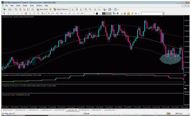191x116 pixels.
Task: Click the magnifier search icon beside combo box
Action: click(x=139, y=13)
